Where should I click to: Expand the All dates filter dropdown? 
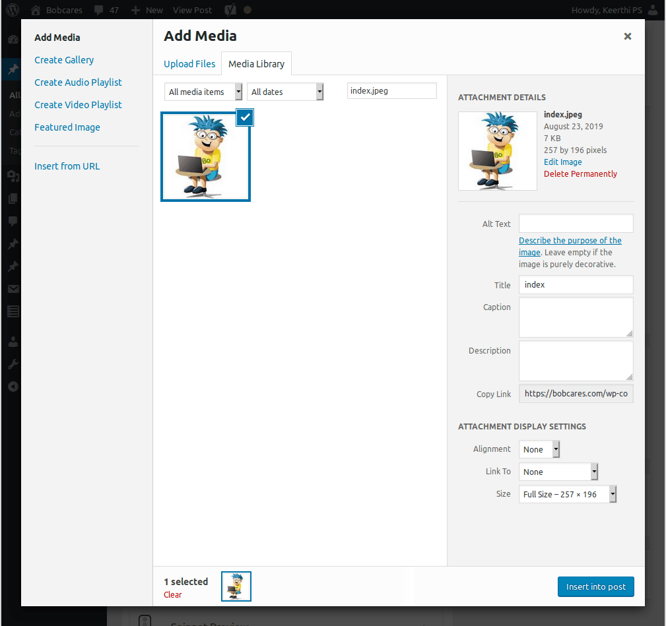click(284, 92)
